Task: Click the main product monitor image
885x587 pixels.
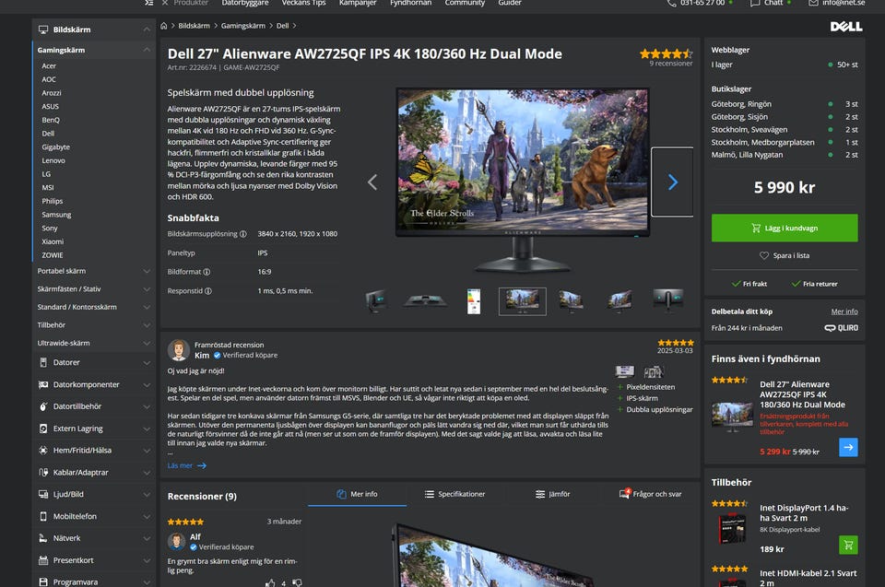Action: coord(522,179)
